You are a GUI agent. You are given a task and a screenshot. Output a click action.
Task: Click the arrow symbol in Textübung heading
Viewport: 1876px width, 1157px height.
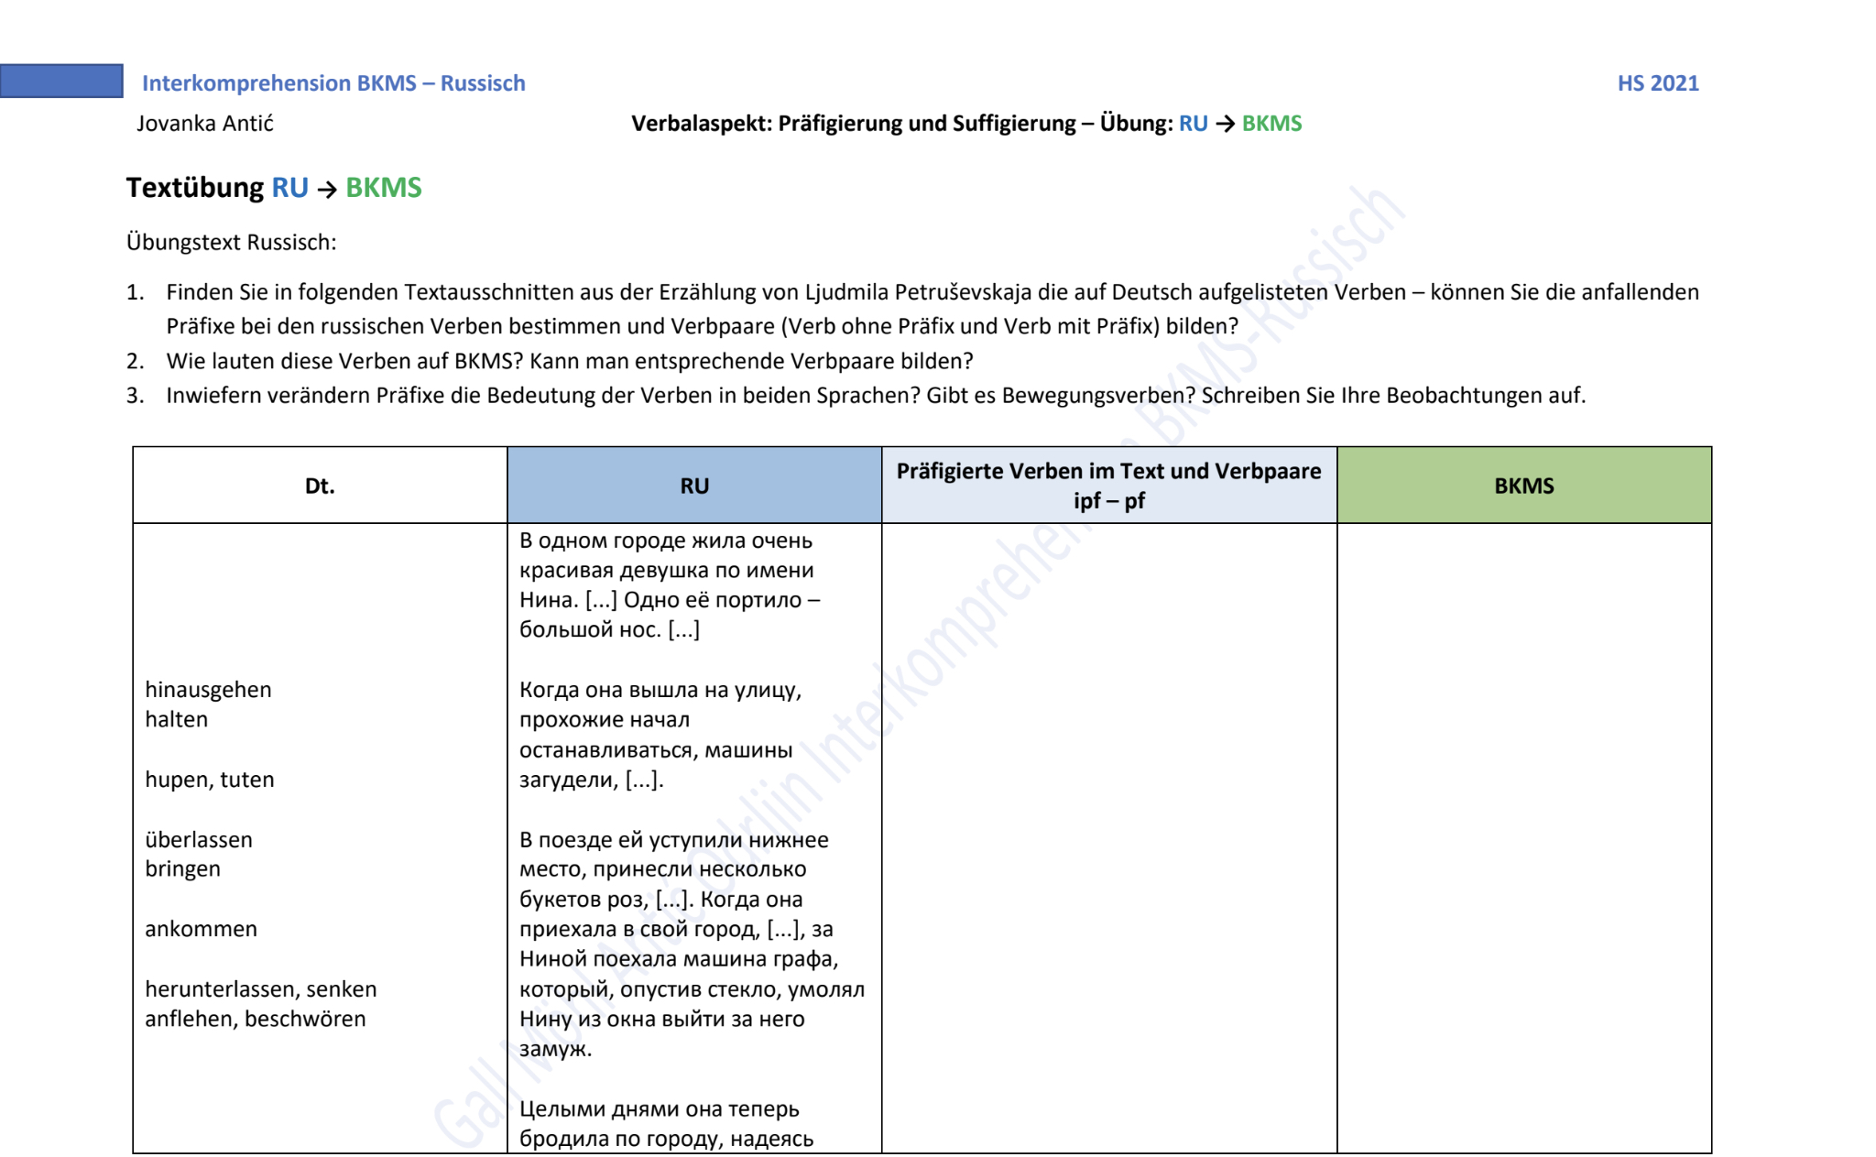coord(327,190)
